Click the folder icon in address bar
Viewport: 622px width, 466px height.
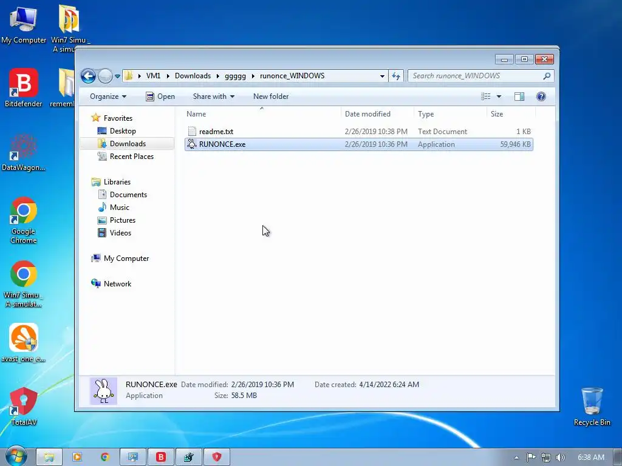[128, 76]
